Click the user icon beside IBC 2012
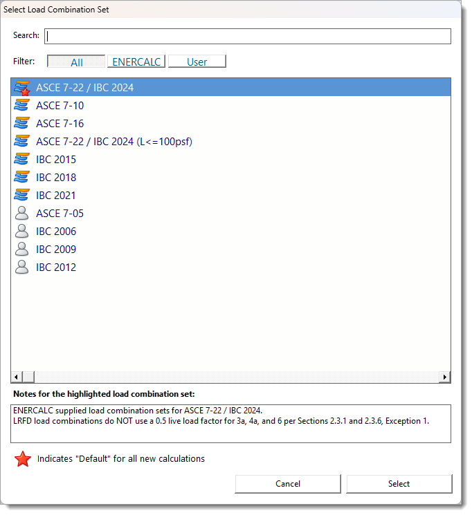The width and height of the screenshot is (472, 515). pos(22,267)
